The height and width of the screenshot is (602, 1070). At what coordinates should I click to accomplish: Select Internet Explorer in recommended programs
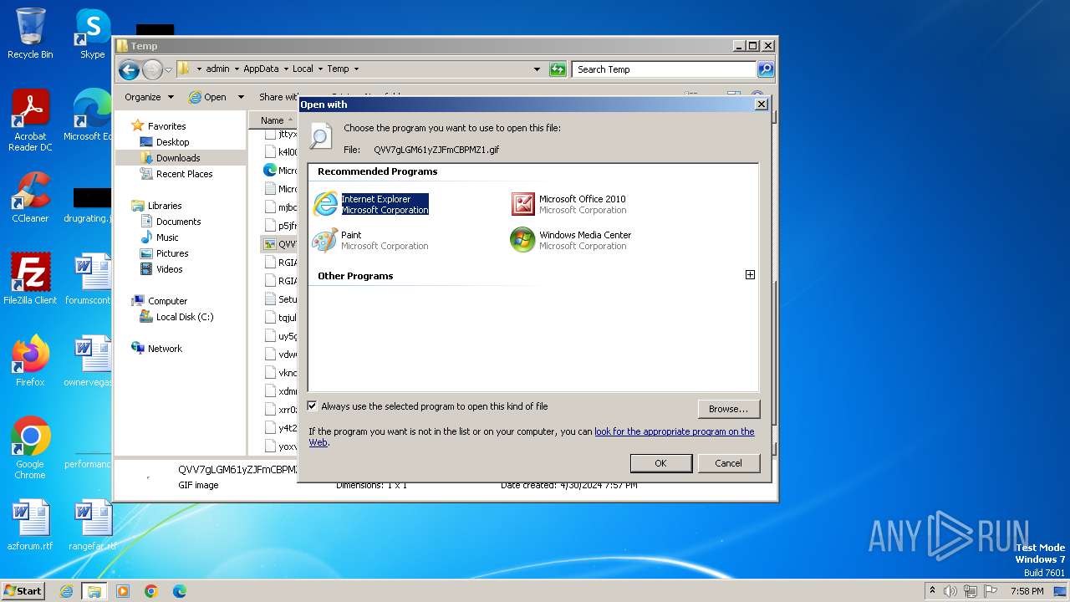371,204
